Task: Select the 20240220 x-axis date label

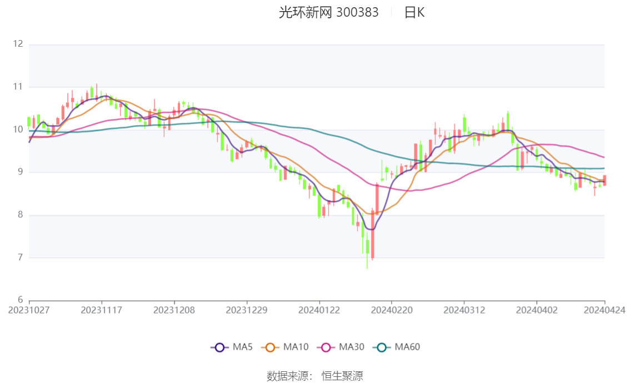Action: click(391, 310)
